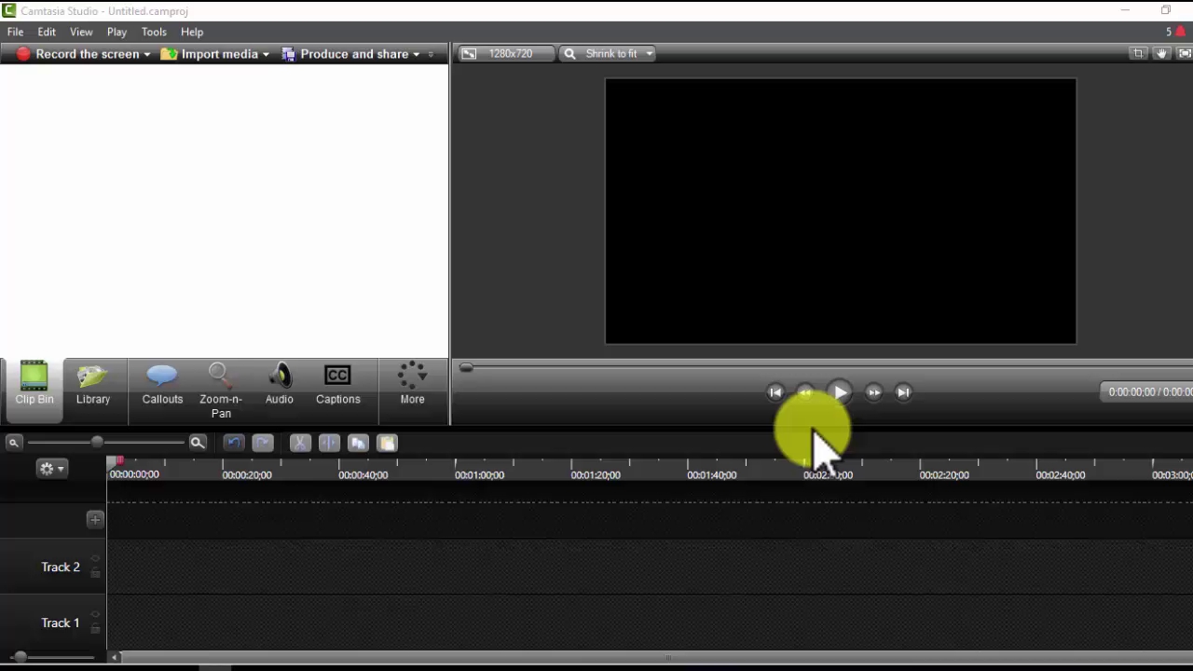Viewport: 1193px width, 671px height.
Task: Select the pan hand tool in preview
Action: (x=1161, y=54)
